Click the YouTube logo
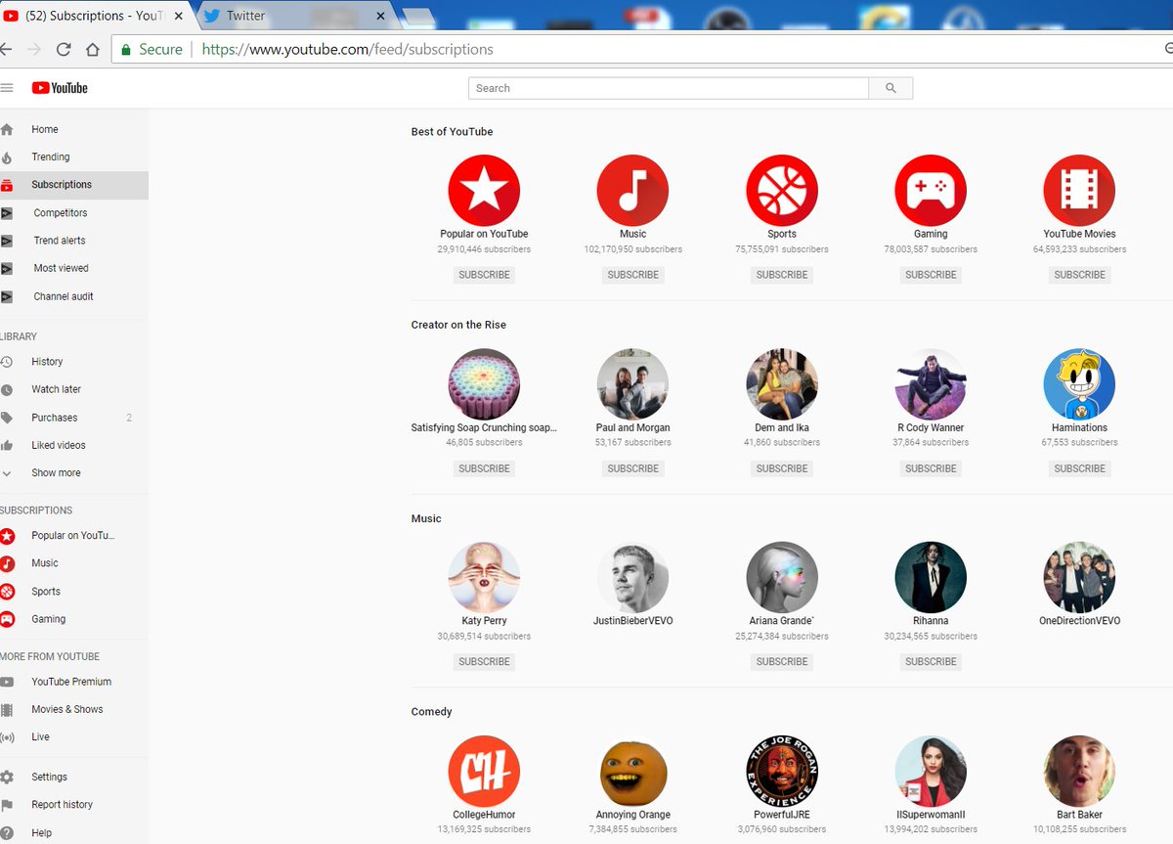1173x844 pixels. (x=60, y=88)
